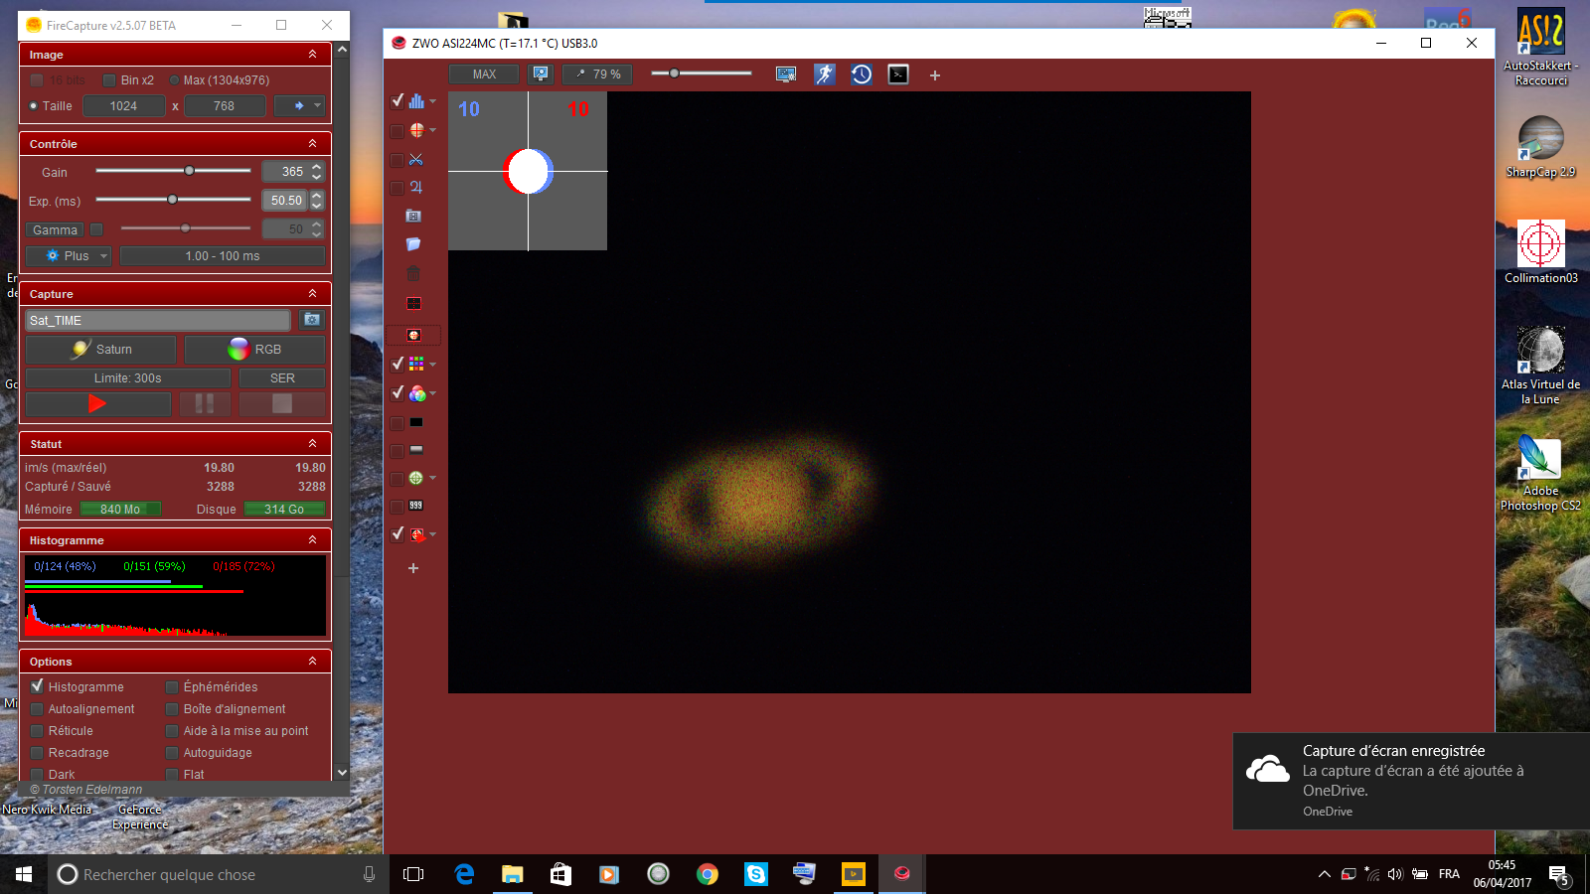Click the RGB color balls icon in the side toolbar

click(417, 393)
